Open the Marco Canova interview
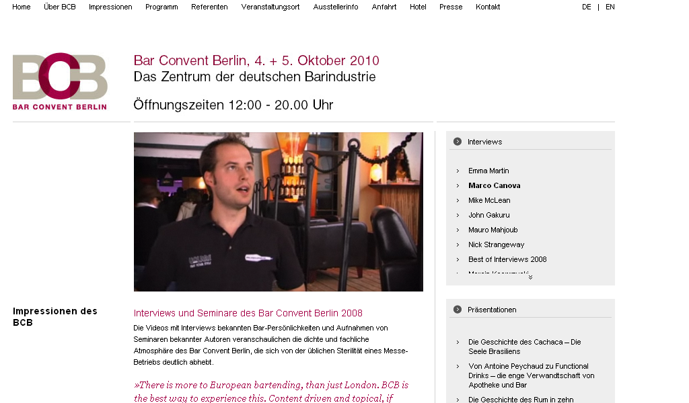The width and height of the screenshot is (689, 403). (495, 185)
